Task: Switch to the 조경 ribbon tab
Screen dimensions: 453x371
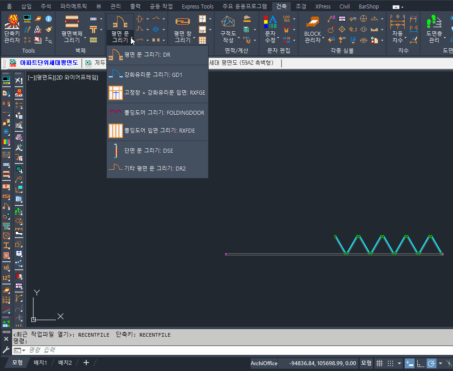Action: click(301, 7)
